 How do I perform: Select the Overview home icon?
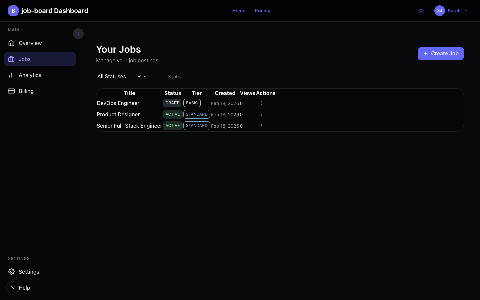click(x=11, y=43)
